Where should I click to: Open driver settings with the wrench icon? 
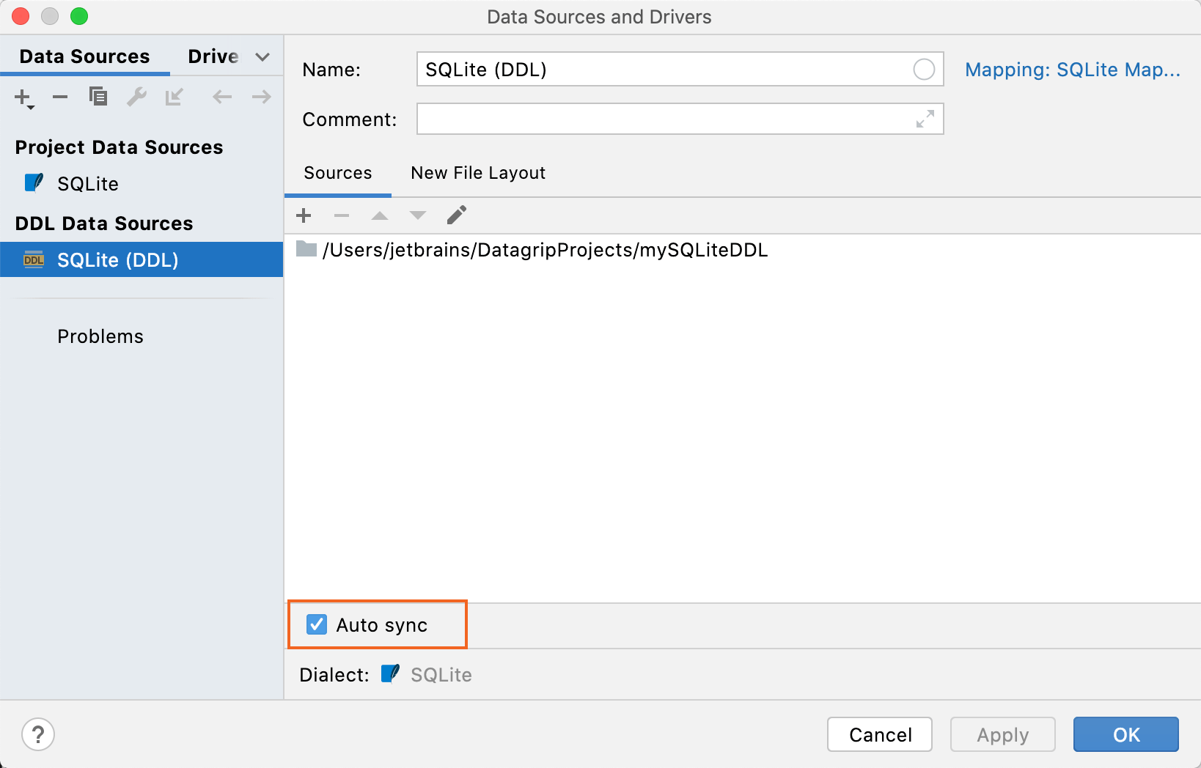136,97
